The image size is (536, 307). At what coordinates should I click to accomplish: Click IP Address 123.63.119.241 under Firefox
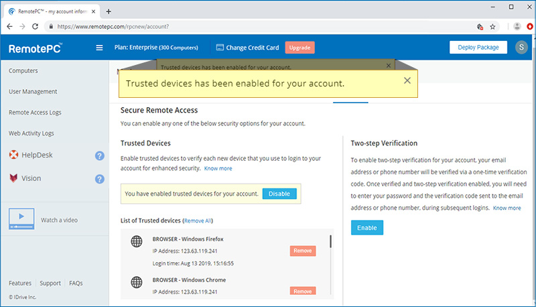185,251
